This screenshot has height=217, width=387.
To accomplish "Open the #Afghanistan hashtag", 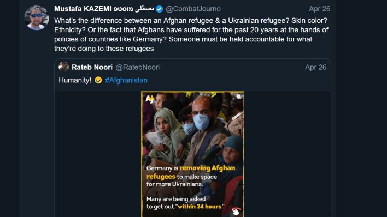I will pos(126,80).
